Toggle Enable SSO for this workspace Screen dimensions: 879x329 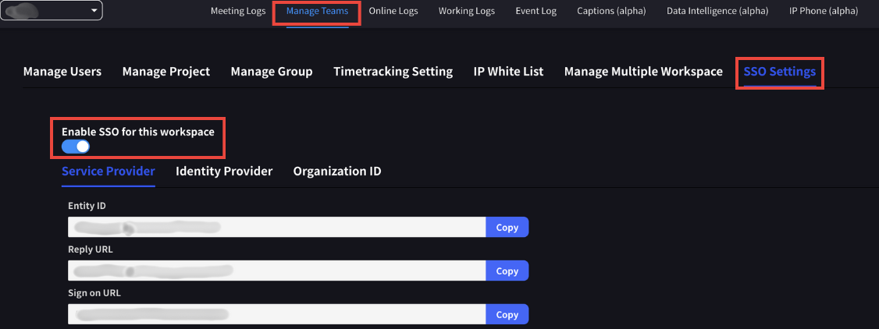(76, 147)
